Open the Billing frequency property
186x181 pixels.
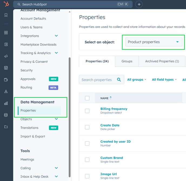[114, 109]
